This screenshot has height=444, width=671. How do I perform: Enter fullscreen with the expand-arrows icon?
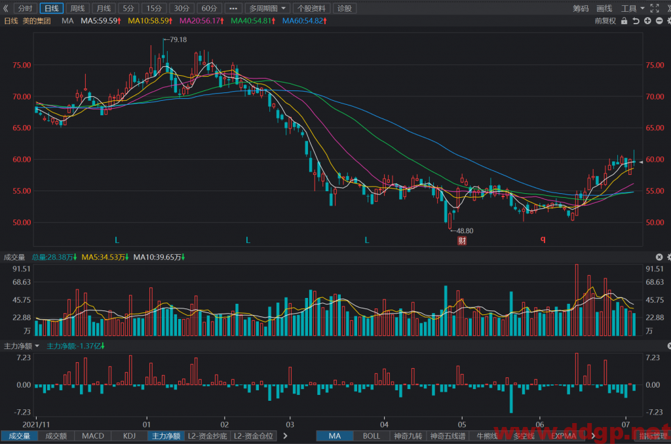655,8
